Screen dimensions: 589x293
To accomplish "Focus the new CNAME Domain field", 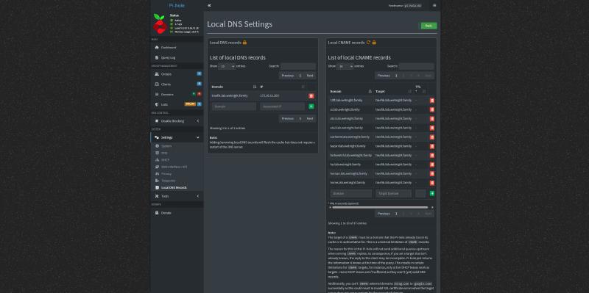I will [x=351, y=193].
